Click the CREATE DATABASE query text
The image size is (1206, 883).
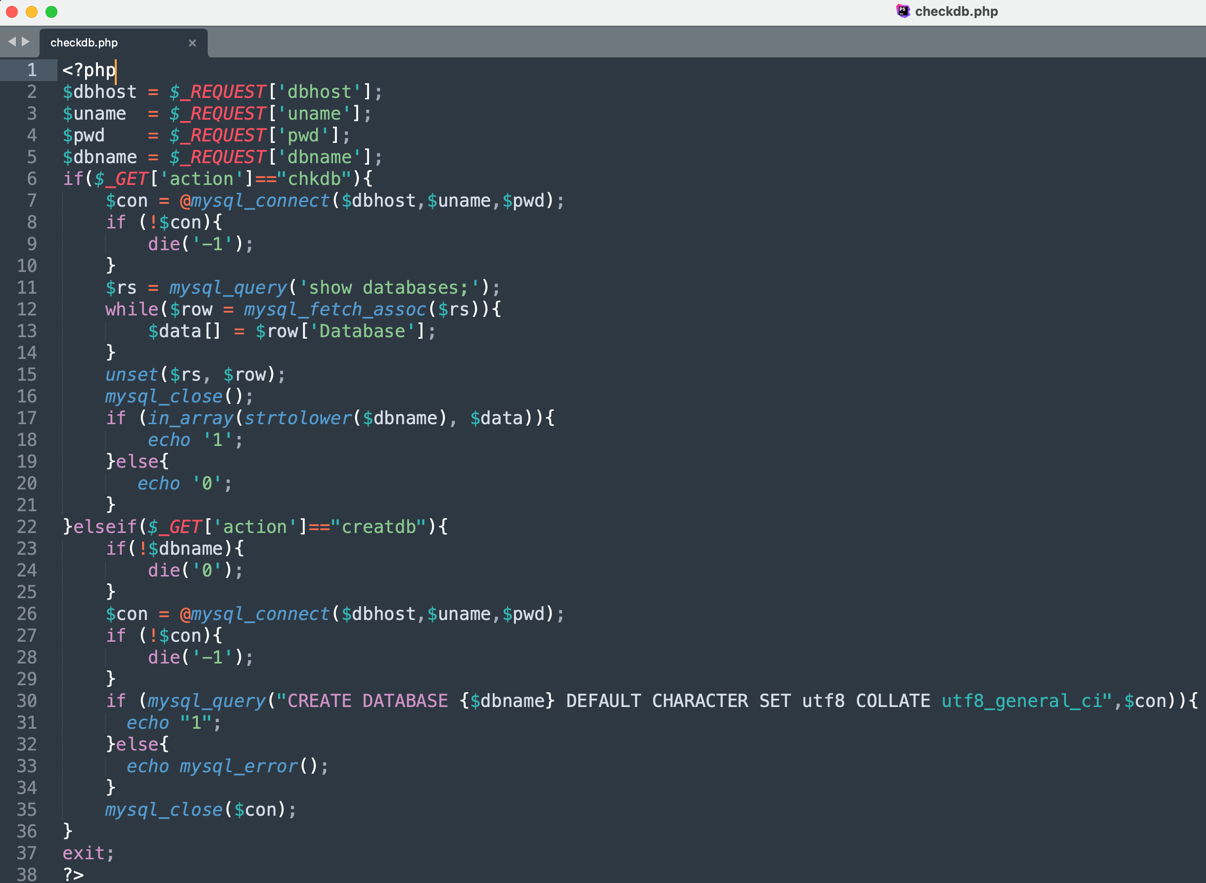[x=368, y=701]
